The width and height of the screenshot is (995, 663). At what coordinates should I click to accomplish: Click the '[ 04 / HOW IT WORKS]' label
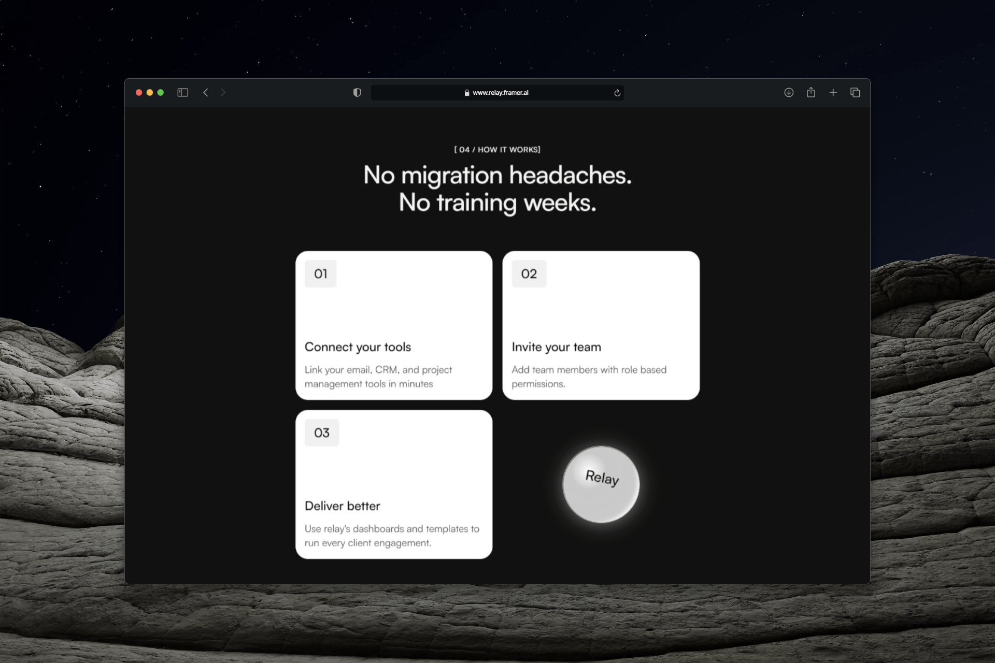[x=497, y=150]
